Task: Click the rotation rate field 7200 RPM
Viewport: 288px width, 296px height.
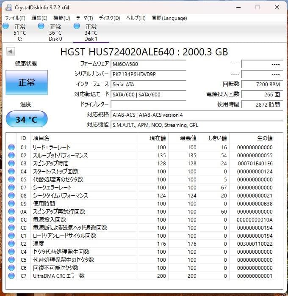Action: 262,85
